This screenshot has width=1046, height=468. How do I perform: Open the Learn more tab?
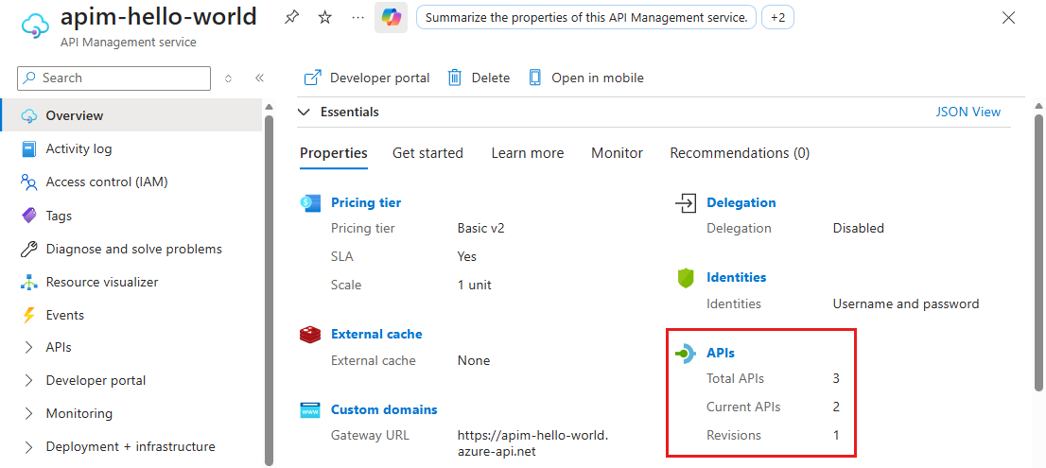click(x=528, y=153)
